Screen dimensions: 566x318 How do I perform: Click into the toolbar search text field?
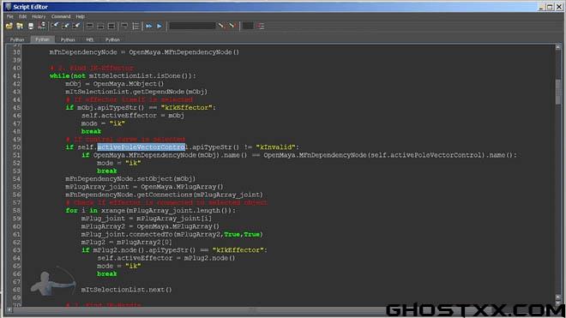192,26
